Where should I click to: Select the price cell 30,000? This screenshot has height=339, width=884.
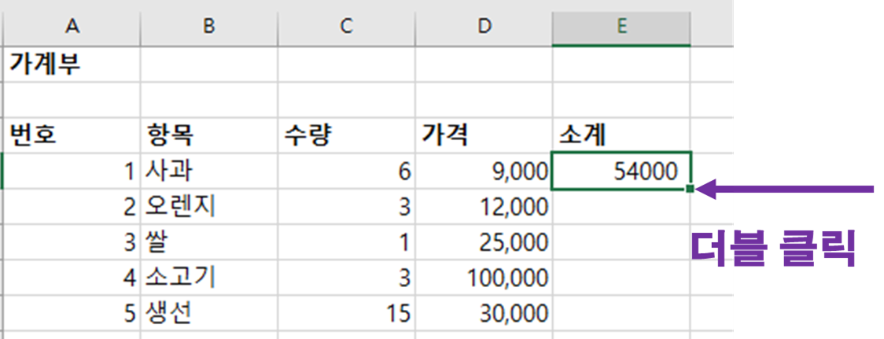[484, 314]
